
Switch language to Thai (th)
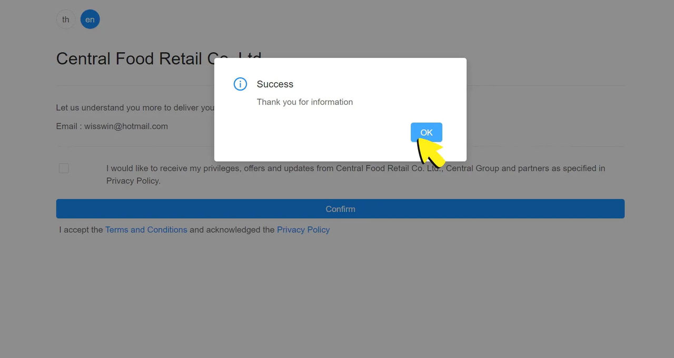pyautogui.click(x=66, y=19)
